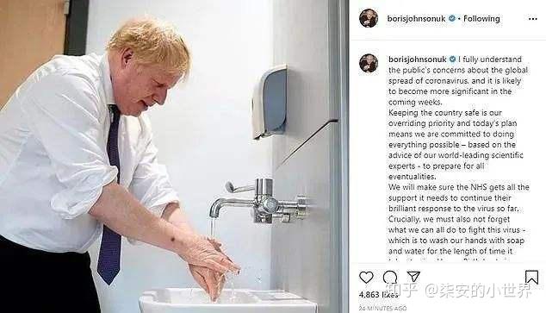The width and height of the screenshot is (546, 313).
Task: Open the three-dot more options menu
Action: [x=533, y=19]
